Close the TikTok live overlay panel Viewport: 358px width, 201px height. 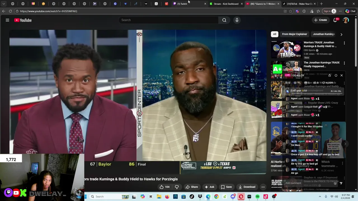[x=341, y=75]
